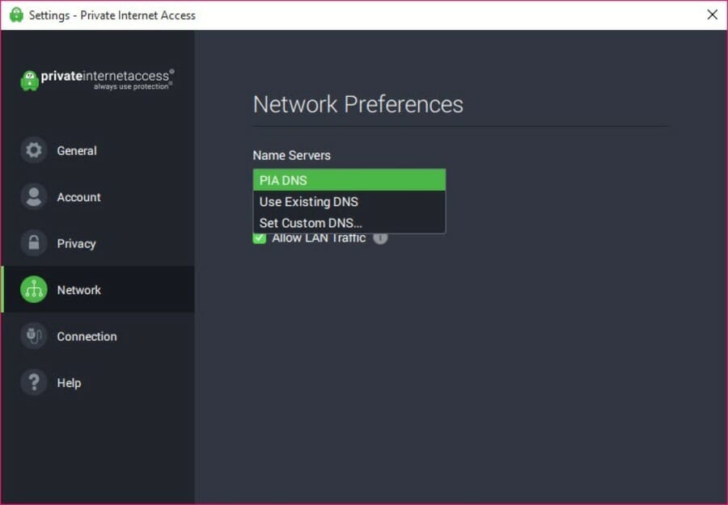
Task: Close the Settings window
Action: tap(712, 15)
